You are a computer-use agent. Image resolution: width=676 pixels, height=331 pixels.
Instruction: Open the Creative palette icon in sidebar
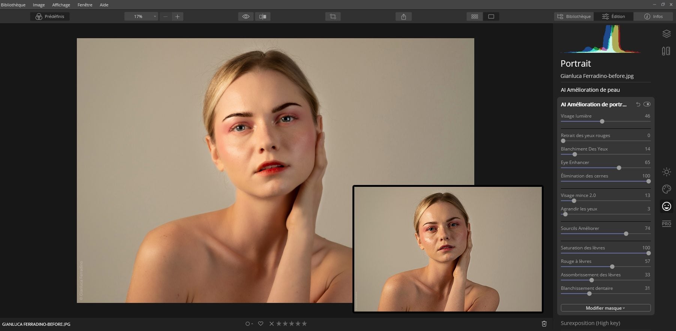[x=666, y=189]
